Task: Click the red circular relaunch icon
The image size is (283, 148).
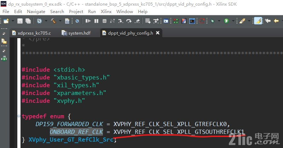Action: 202,21
